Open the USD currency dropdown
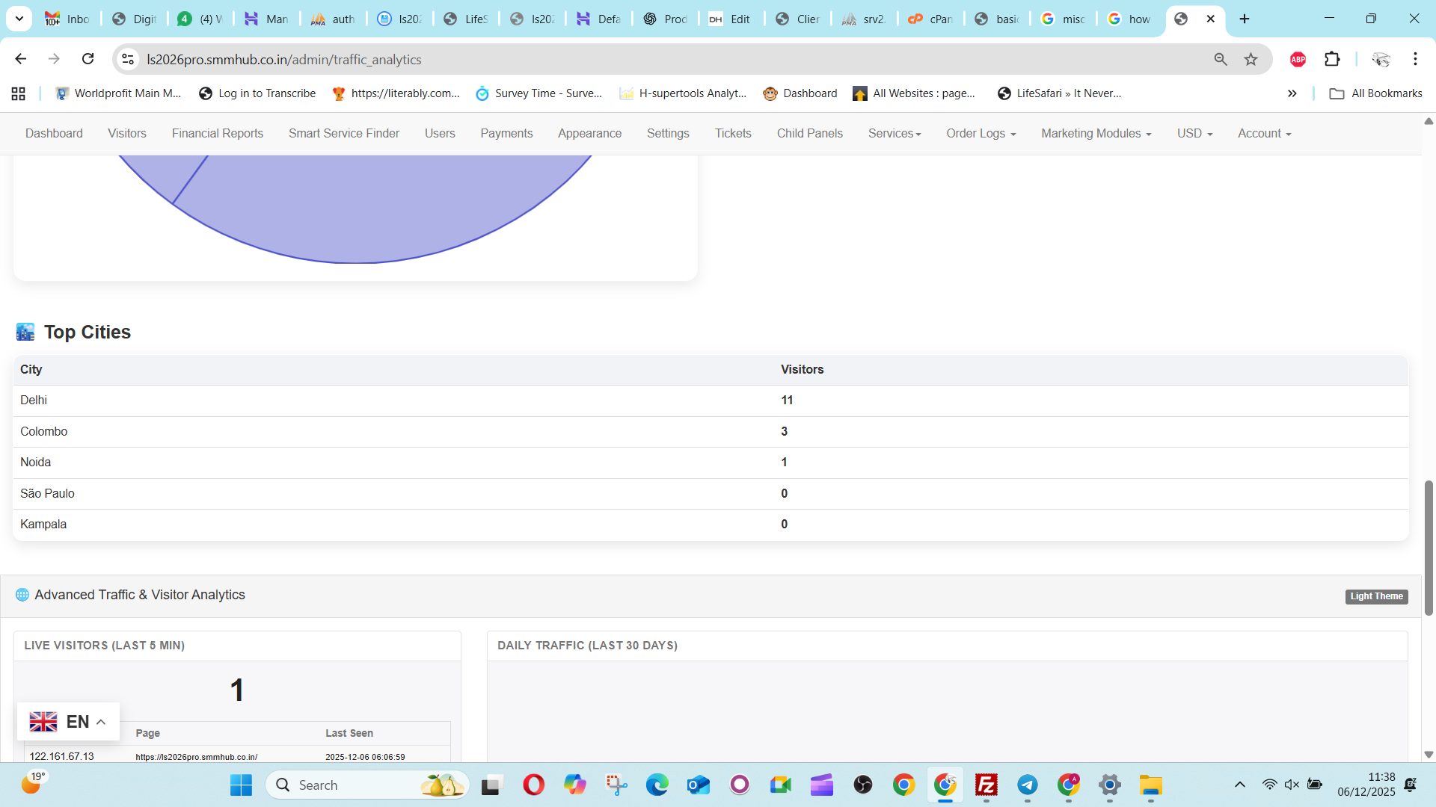 [x=1194, y=133]
